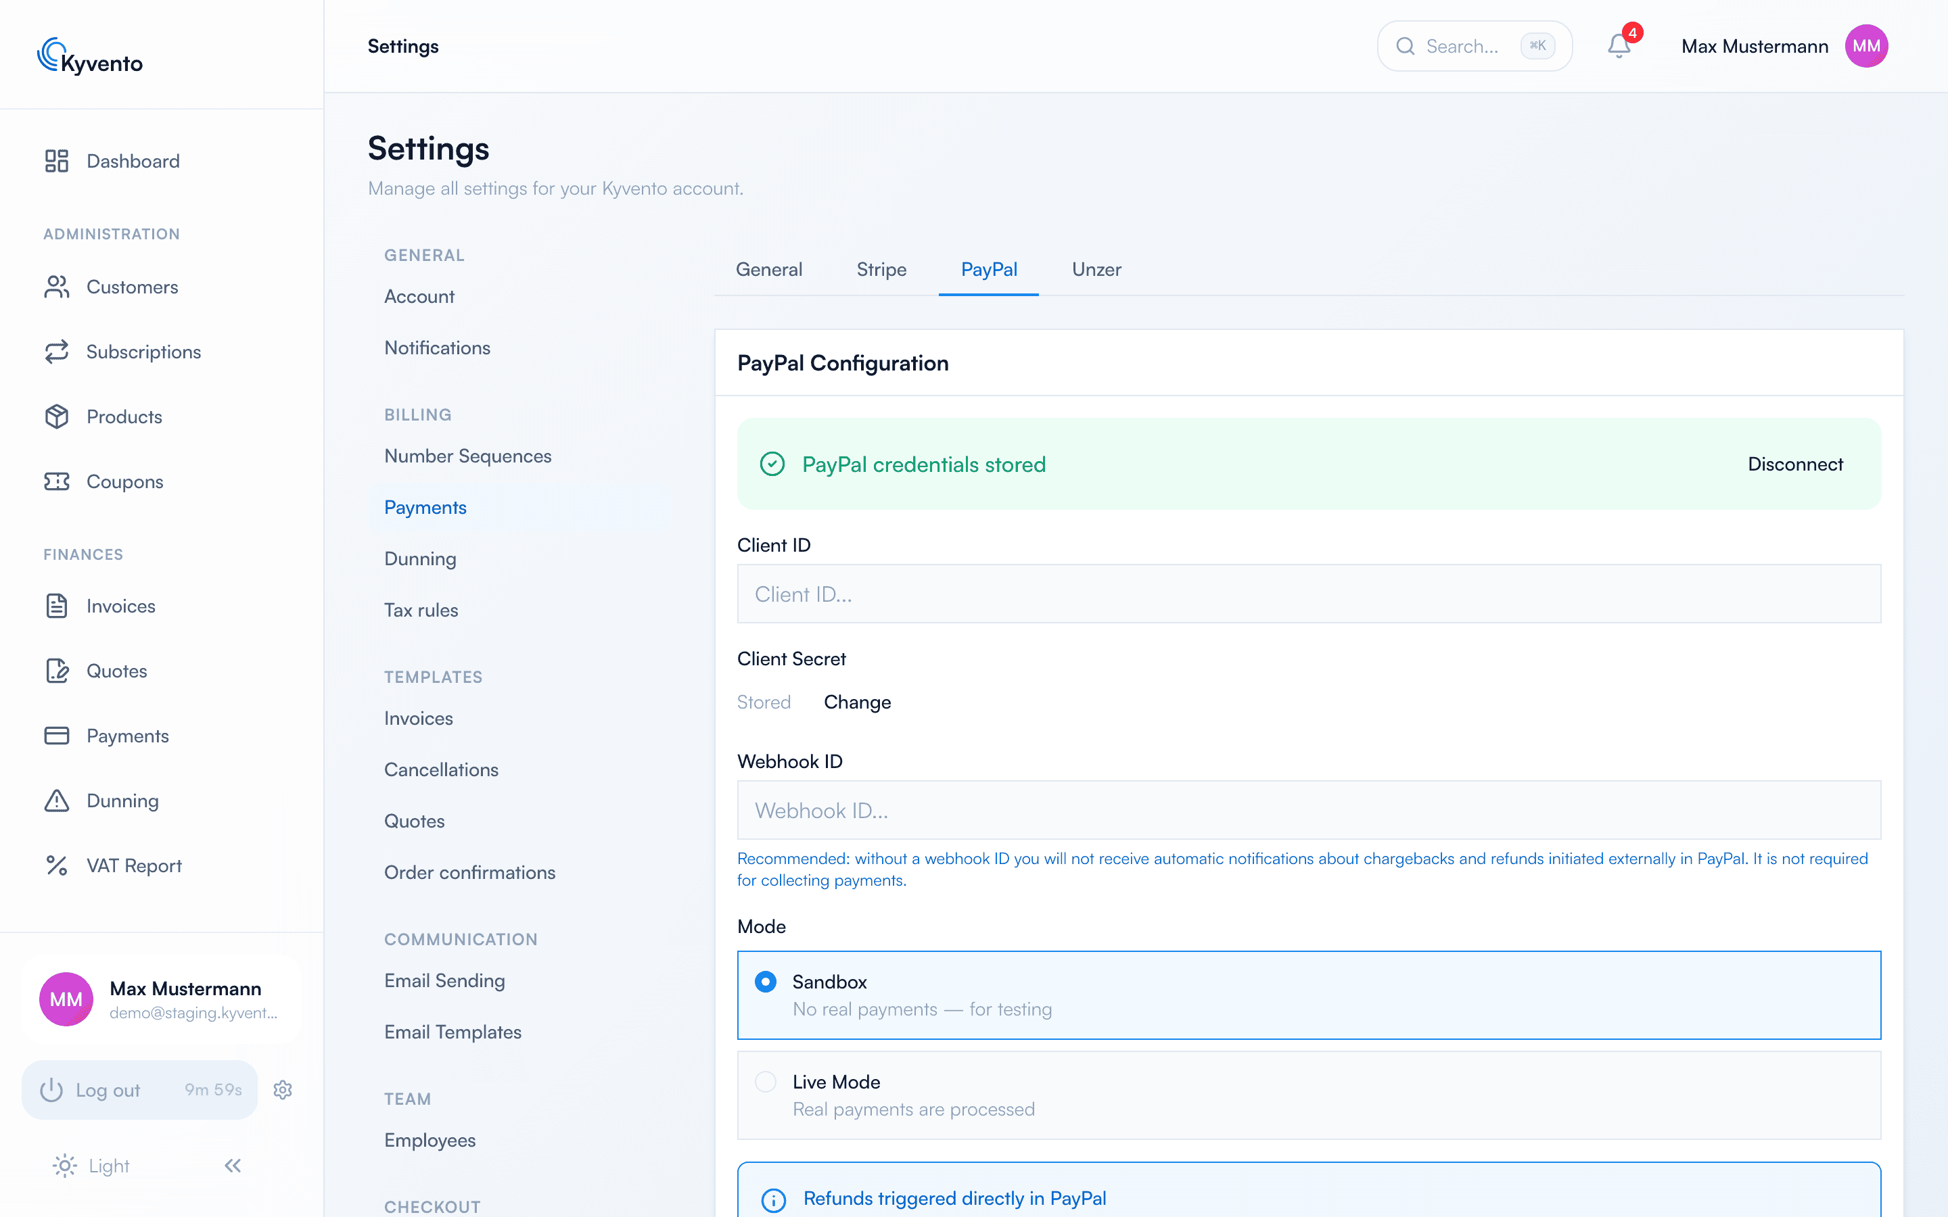Click the refunds info circle icon
The width and height of the screenshot is (1948, 1217).
[x=774, y=1200]
